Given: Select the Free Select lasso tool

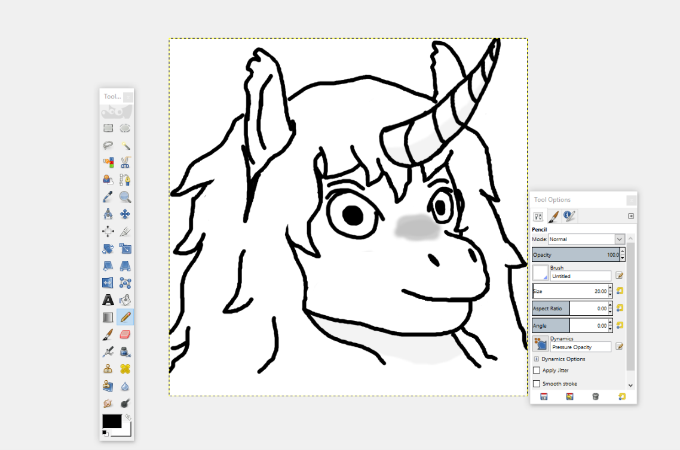Looking at the screenshot, I should (x=108, y=145).
